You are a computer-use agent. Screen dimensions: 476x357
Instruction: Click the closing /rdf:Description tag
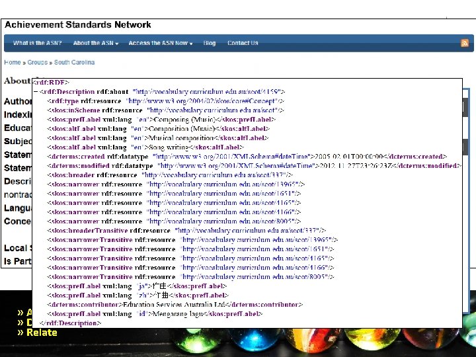(71, 323)
